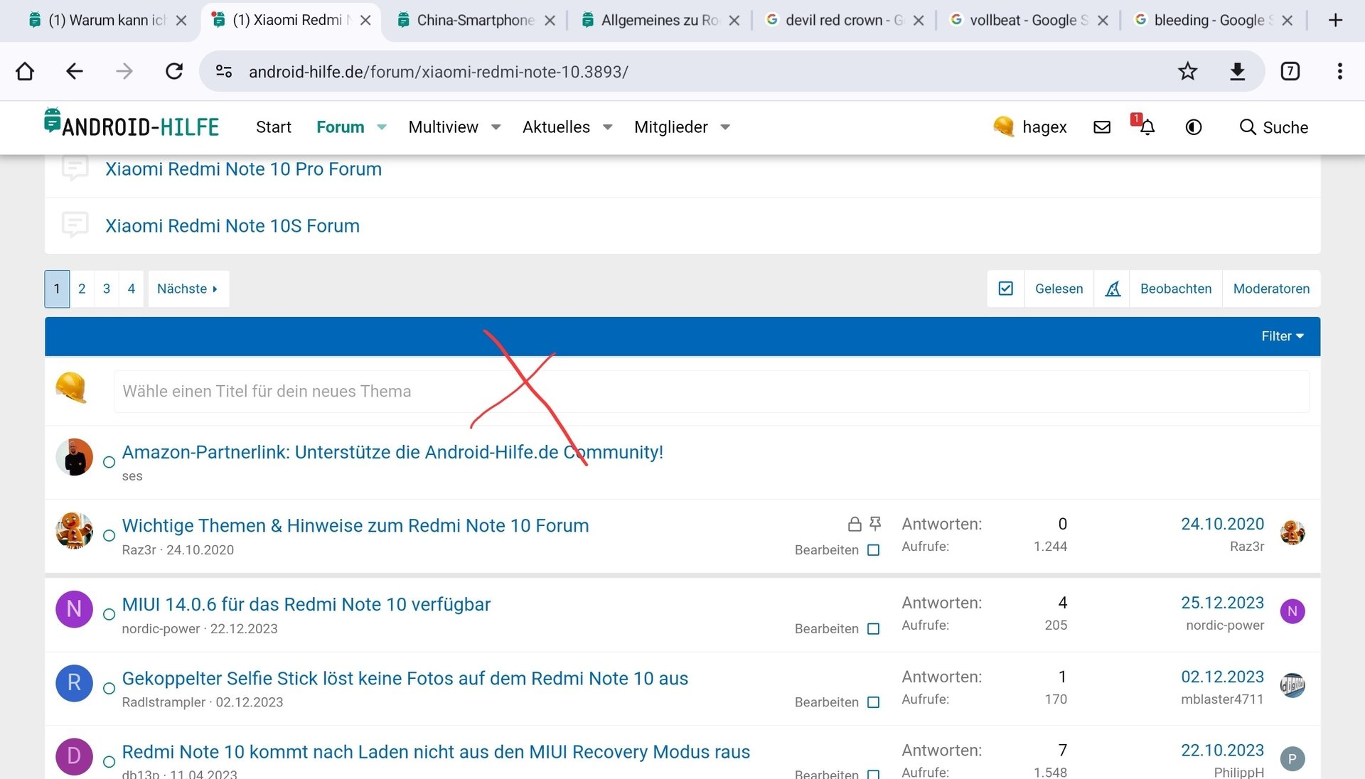Tick the Bearbeiten checkbox for Wichtige Themen thread
Viewport: 1365px width, 779px height.
point(874,550)
